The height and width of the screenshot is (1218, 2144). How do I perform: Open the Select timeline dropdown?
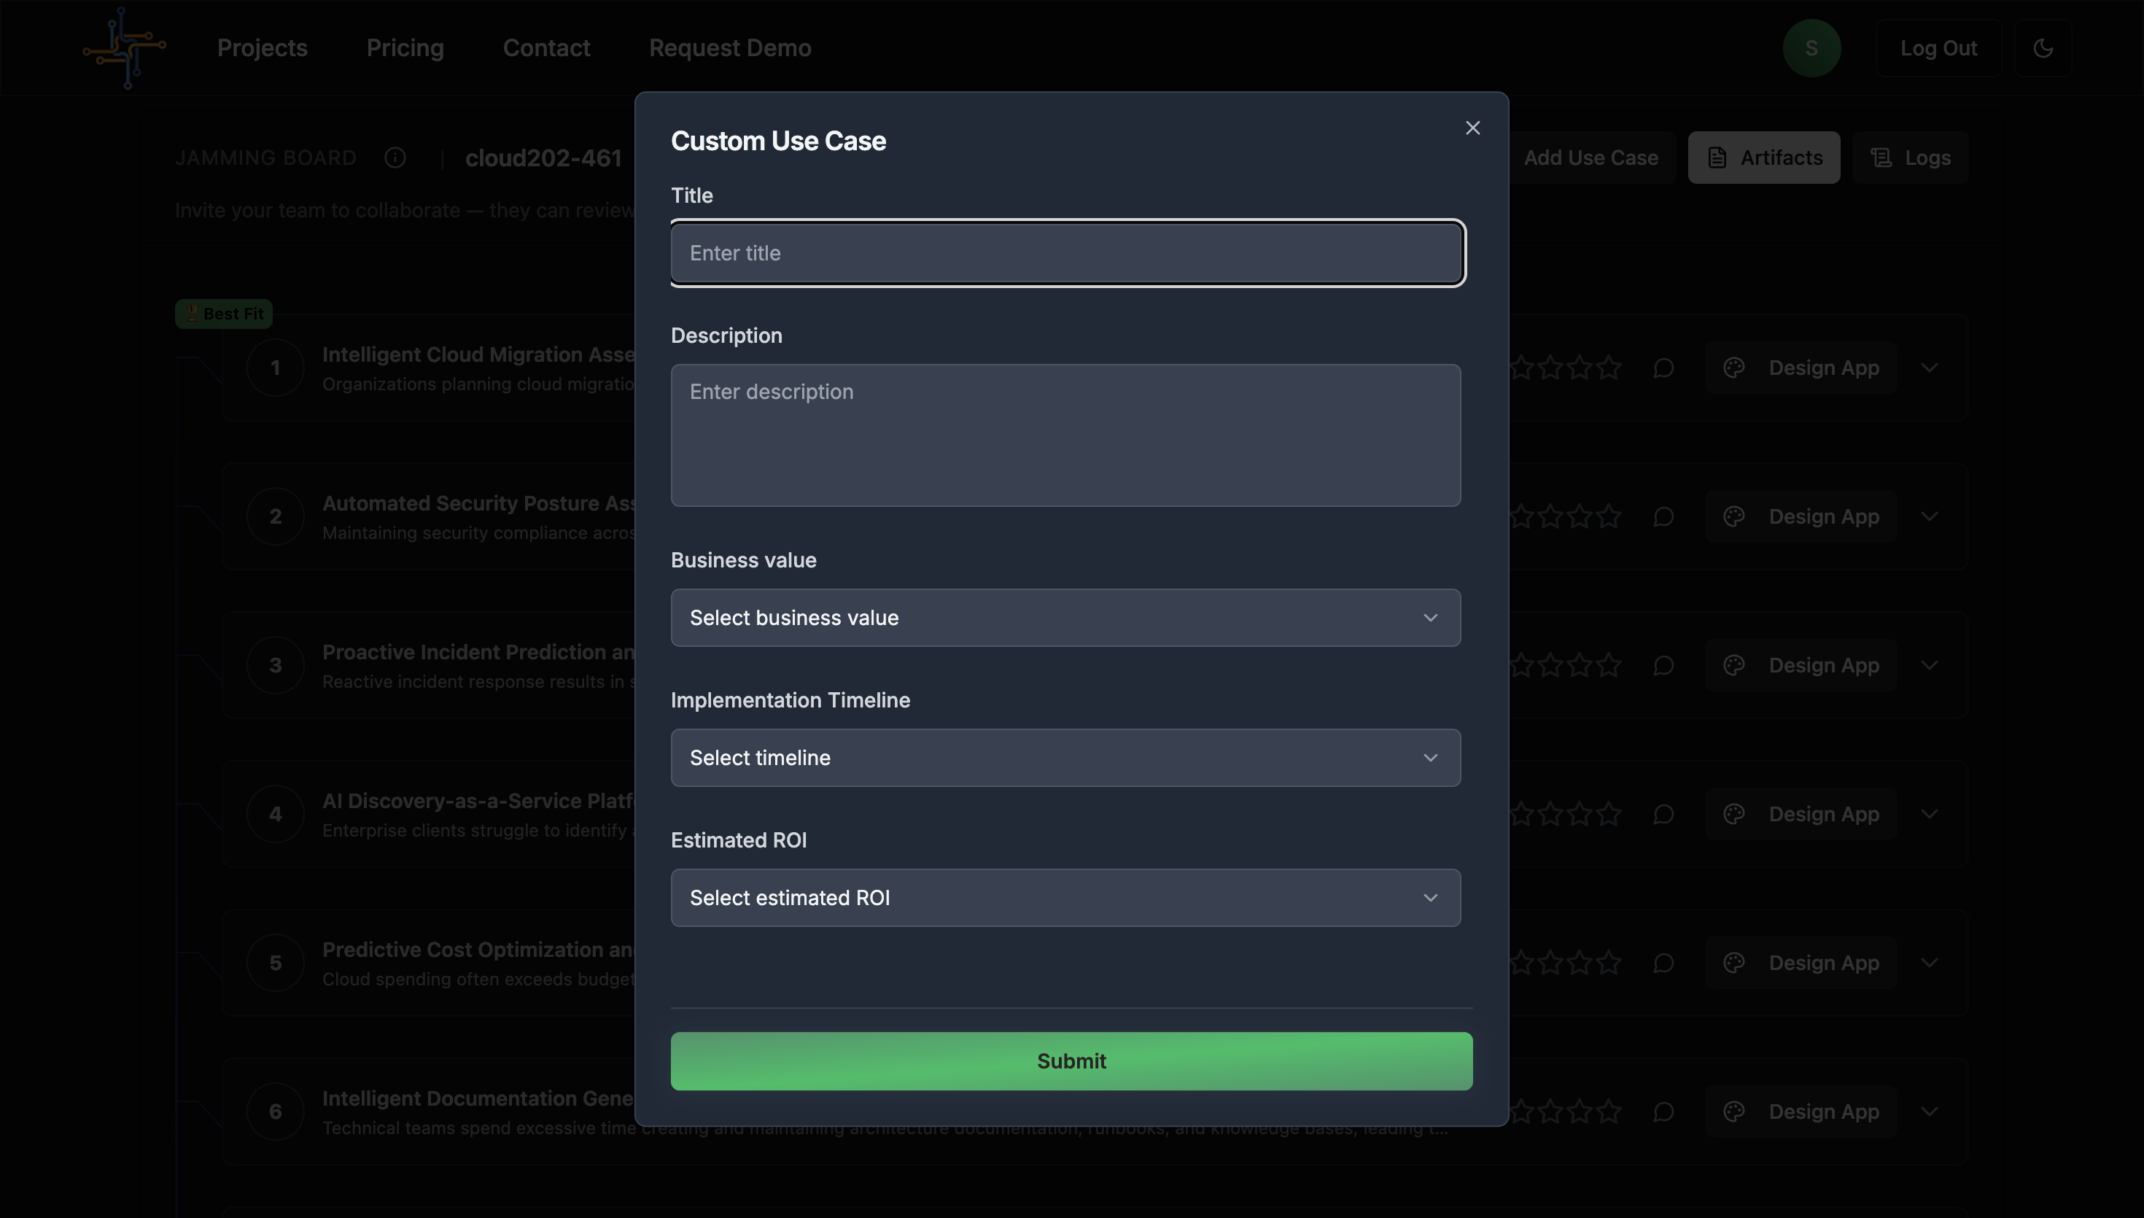[1065, 758]
